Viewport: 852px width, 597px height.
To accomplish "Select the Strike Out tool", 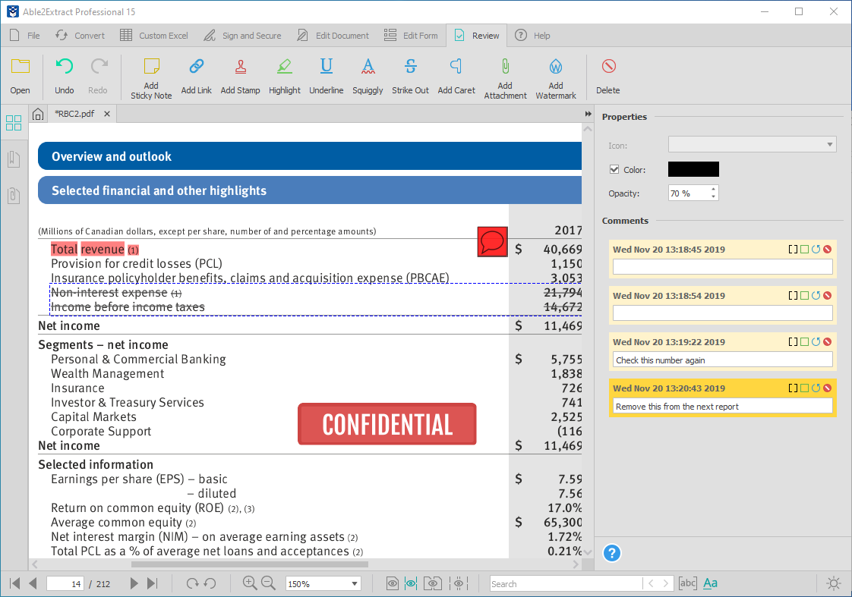I will [410, 76].
